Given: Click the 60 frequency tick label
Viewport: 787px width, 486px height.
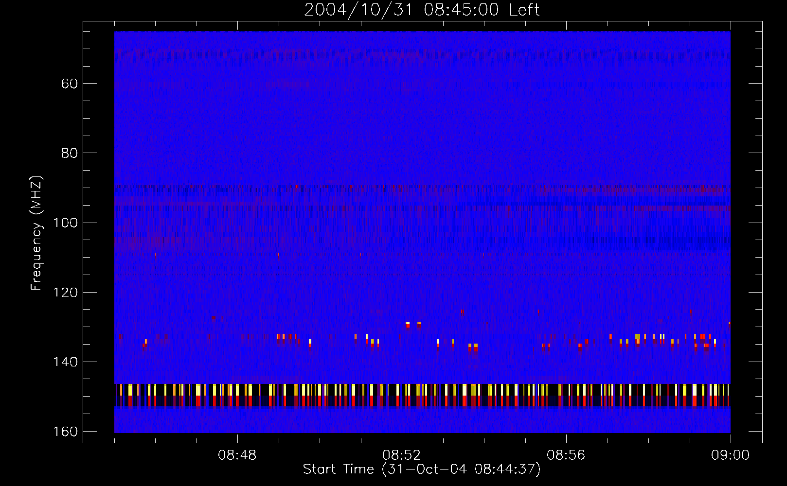Looking at the screenshot, I should tap(70, 84).
